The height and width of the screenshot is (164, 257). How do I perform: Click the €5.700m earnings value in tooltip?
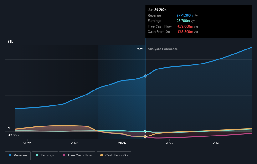183,21
